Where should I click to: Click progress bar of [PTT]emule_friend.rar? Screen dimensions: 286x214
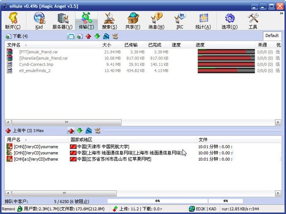226,52
